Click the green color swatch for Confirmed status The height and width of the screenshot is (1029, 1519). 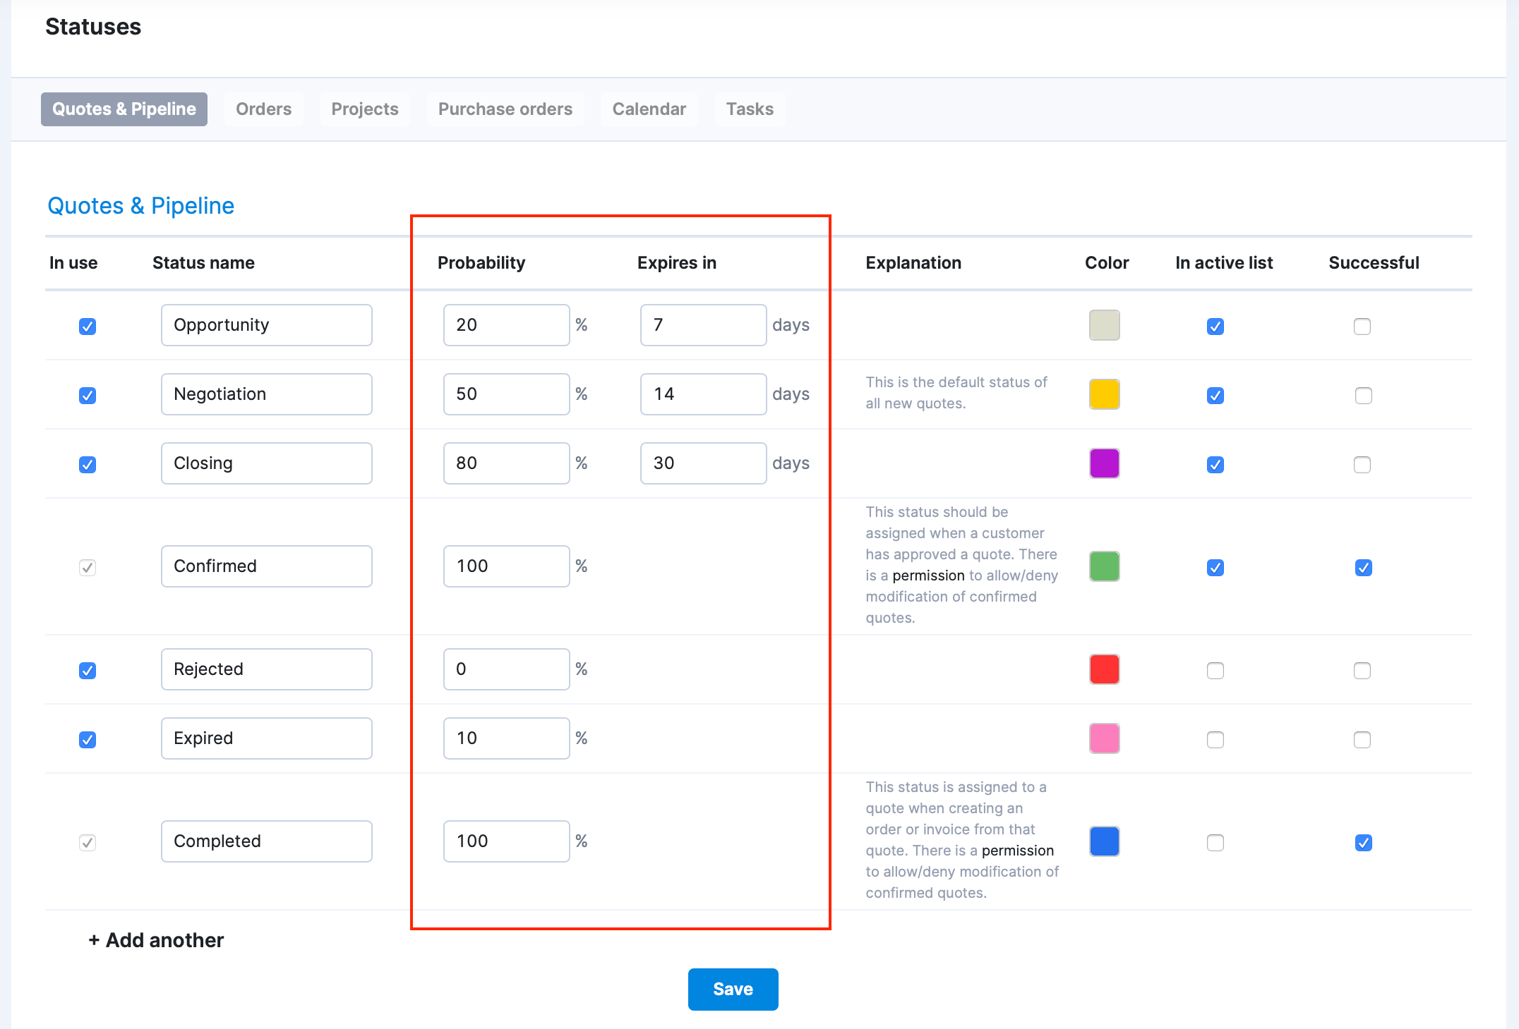[x=1105, y=565]
